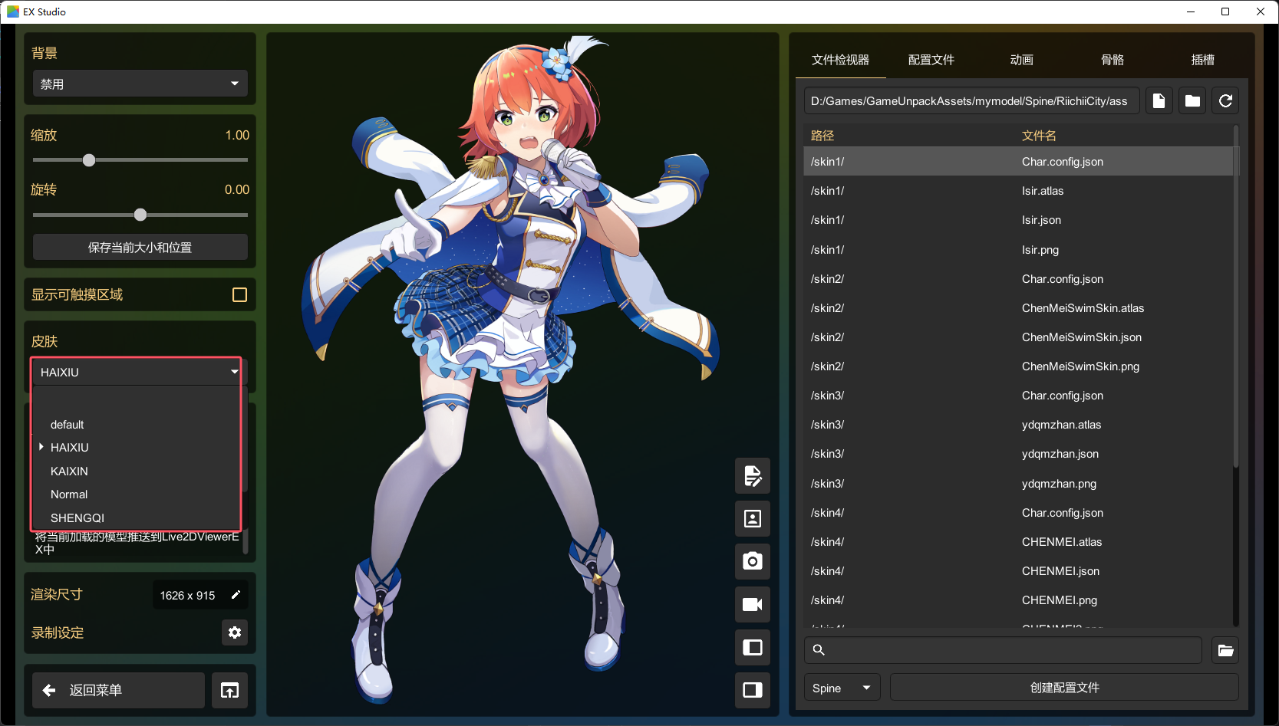The image size is (1279, 726).
Task: Select the default skin option
Action: point(137,425)
